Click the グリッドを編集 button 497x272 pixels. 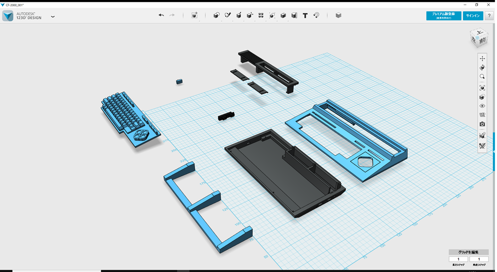click(468, 252)
